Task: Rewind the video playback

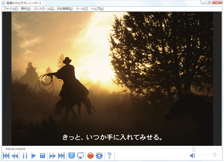Action: (x=15, y=156)
